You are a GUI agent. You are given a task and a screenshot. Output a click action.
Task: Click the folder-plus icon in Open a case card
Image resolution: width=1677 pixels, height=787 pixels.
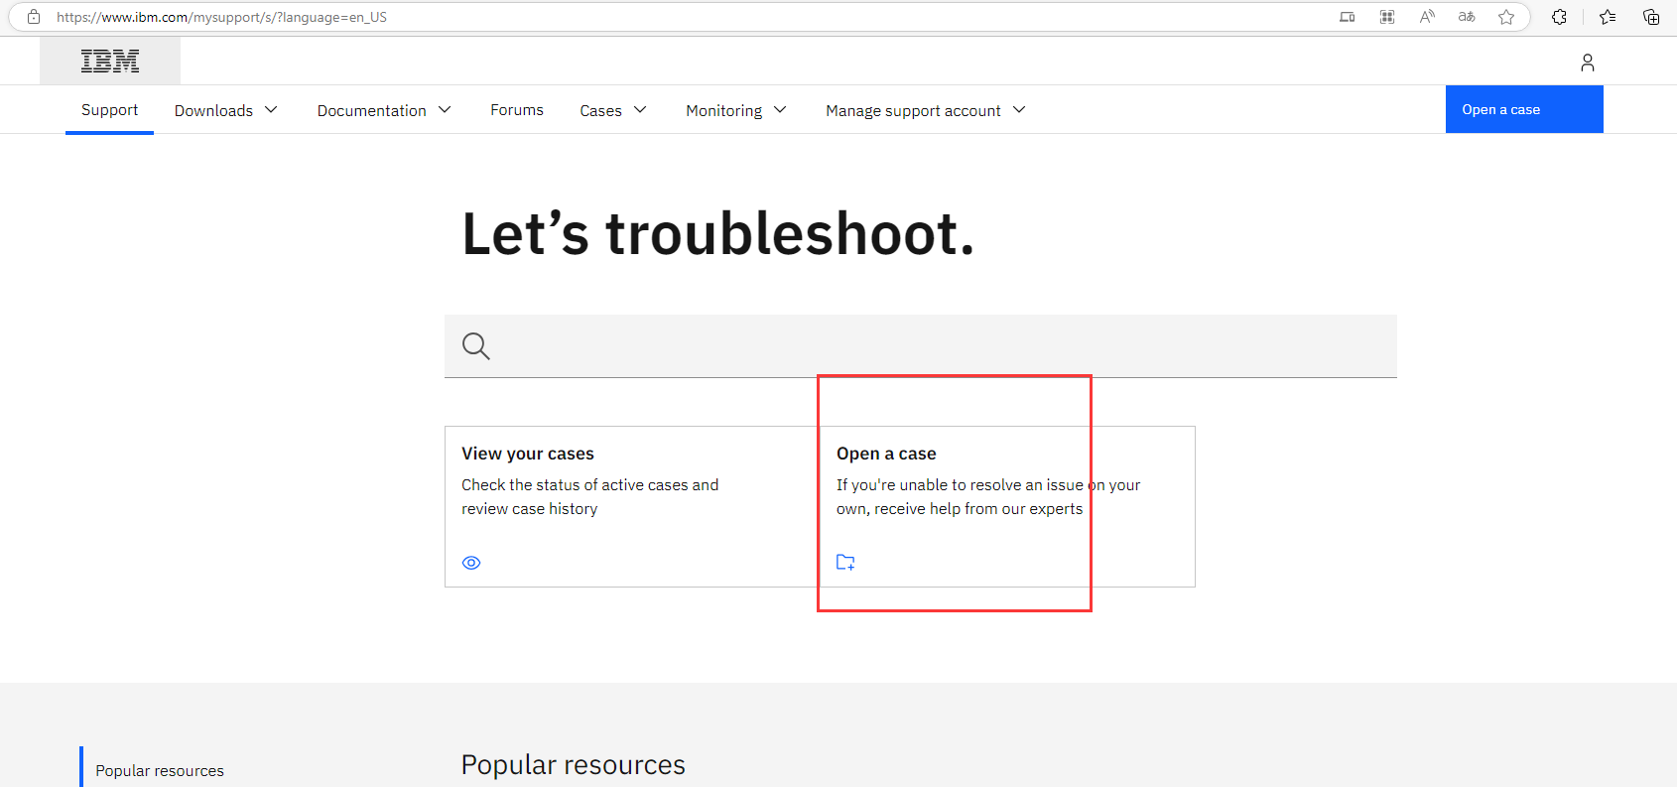click(845, 563)
